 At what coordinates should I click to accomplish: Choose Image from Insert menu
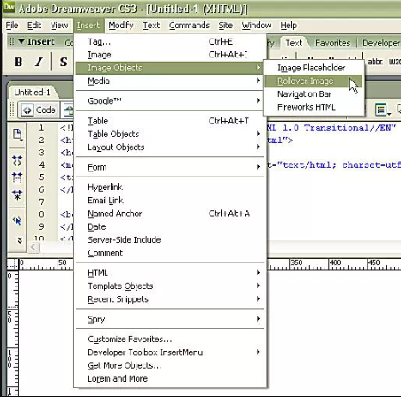[x=169, y=55]
